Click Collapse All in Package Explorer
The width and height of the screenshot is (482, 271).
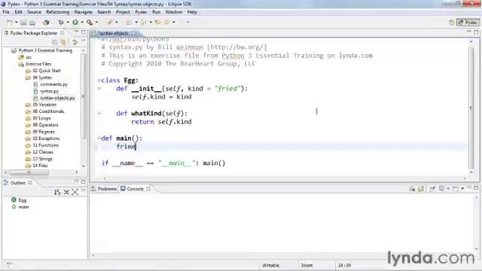click(x=55, y=42)
